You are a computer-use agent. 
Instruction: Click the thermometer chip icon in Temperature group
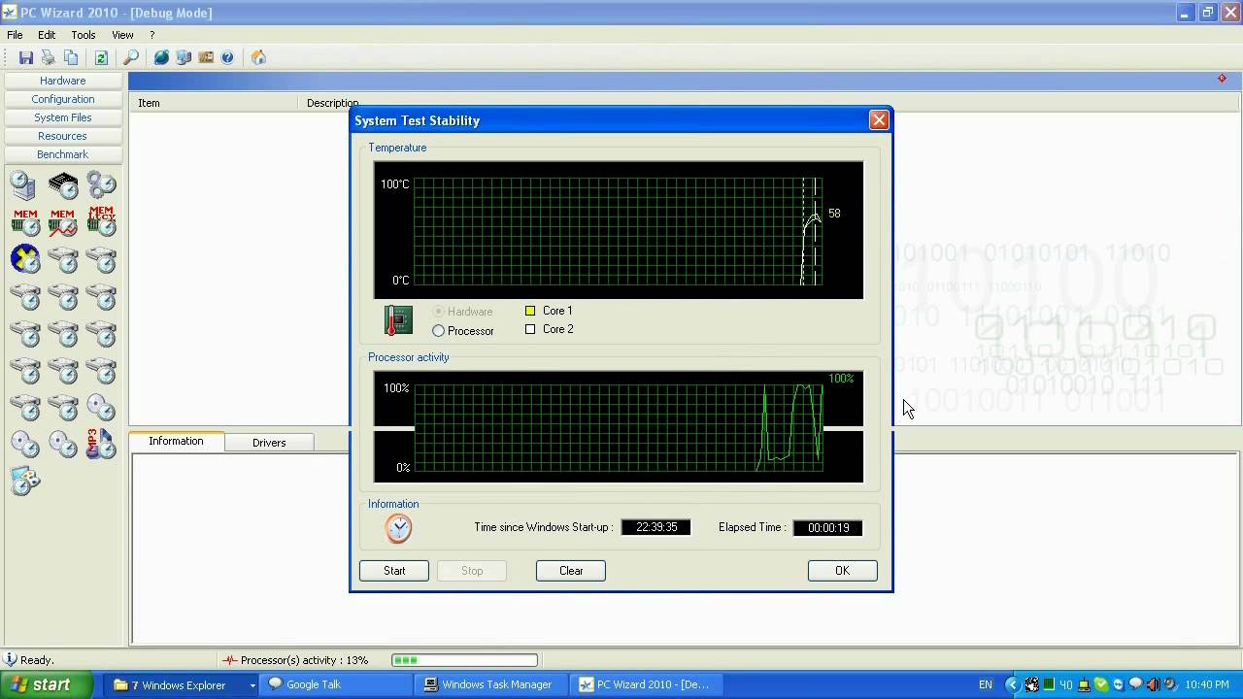coord(398,320)
